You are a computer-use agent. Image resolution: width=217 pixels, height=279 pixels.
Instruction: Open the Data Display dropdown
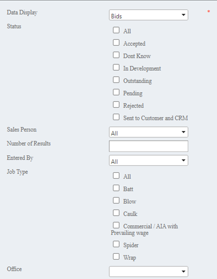pos(148,15)
